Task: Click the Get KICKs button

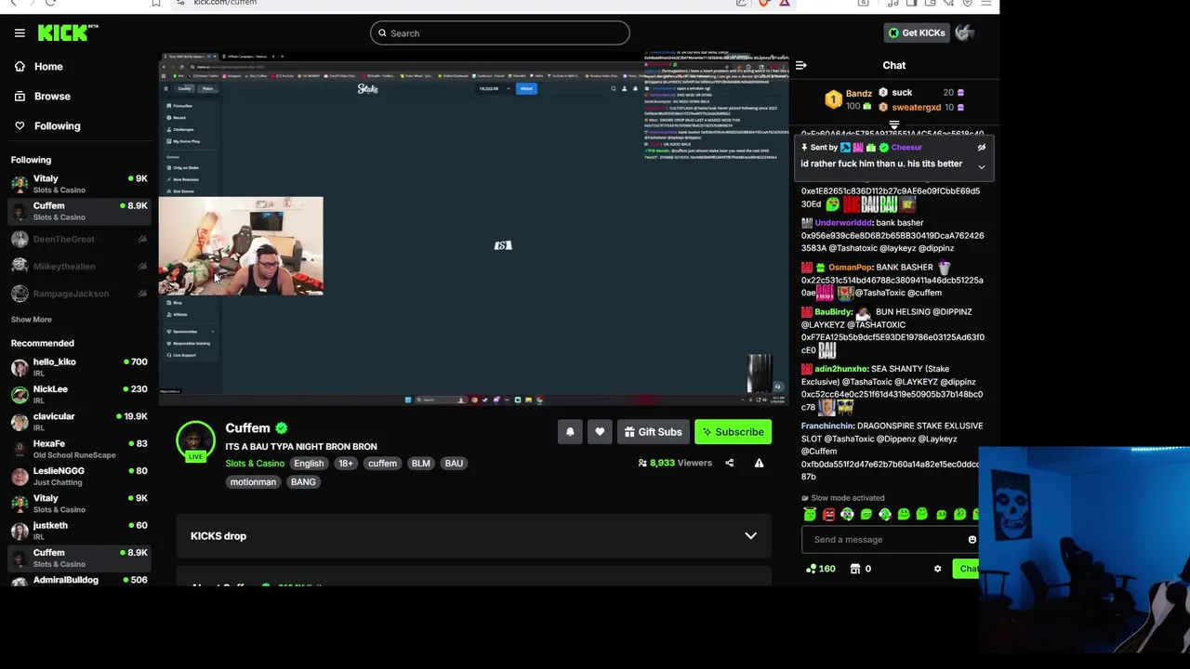Action: pos(916,33)
